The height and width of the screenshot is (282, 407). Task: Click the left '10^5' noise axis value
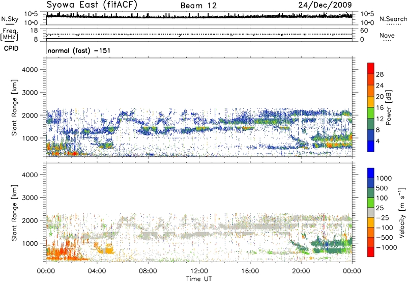[x=31, y=14]
